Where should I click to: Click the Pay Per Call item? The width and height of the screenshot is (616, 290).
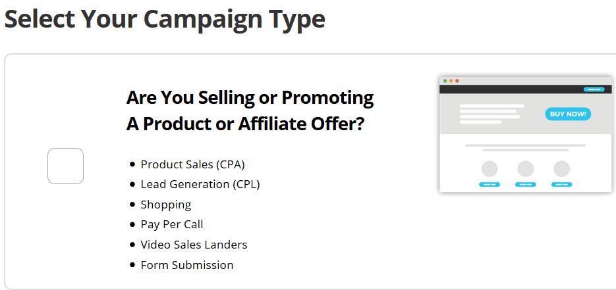[x=172, y=224]
